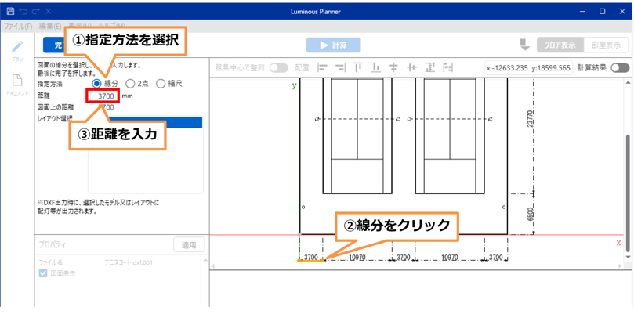634x314 pixels.
Task: Toggle the 計算結果 switch
Action: pos(620,68)
